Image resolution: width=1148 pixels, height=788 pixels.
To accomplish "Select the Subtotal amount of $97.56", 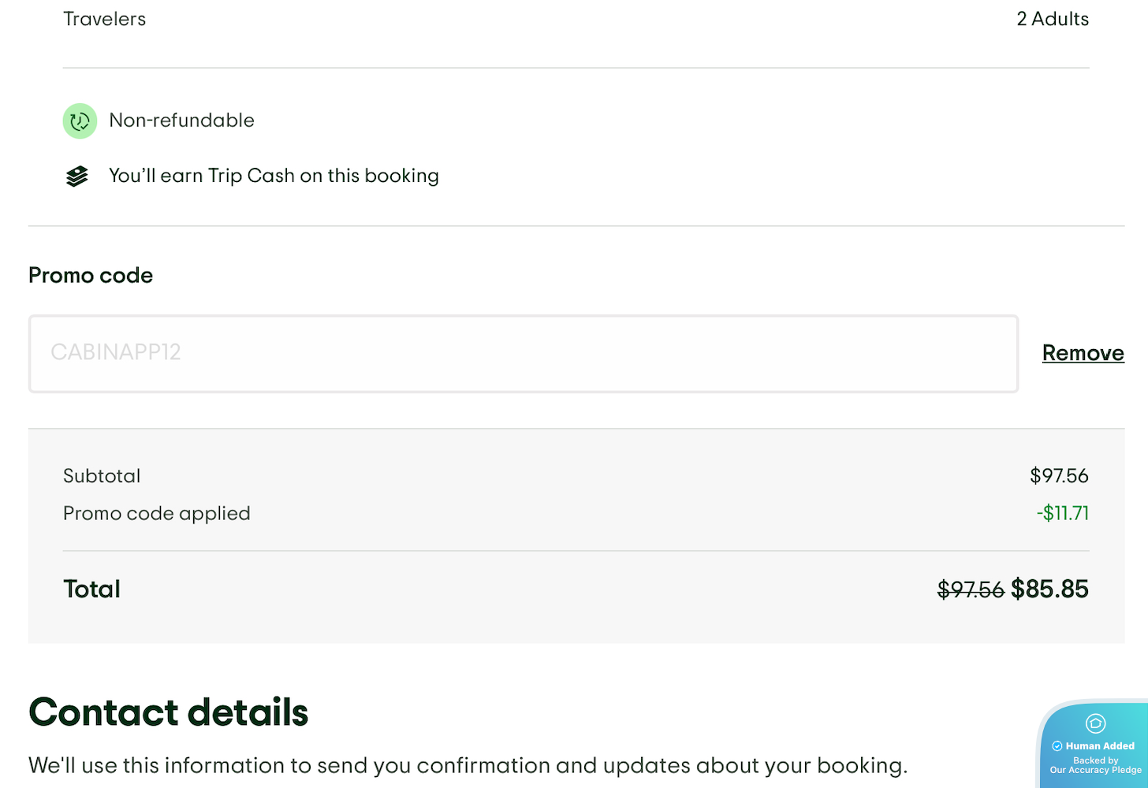I will click(1059, 476).
